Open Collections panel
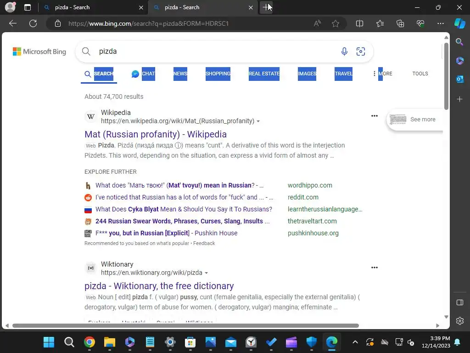 pos(400,23)
